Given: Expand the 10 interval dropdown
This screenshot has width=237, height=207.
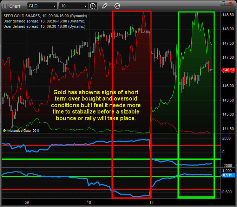Looking at the screenshot, I should click(x=85, y=6).
